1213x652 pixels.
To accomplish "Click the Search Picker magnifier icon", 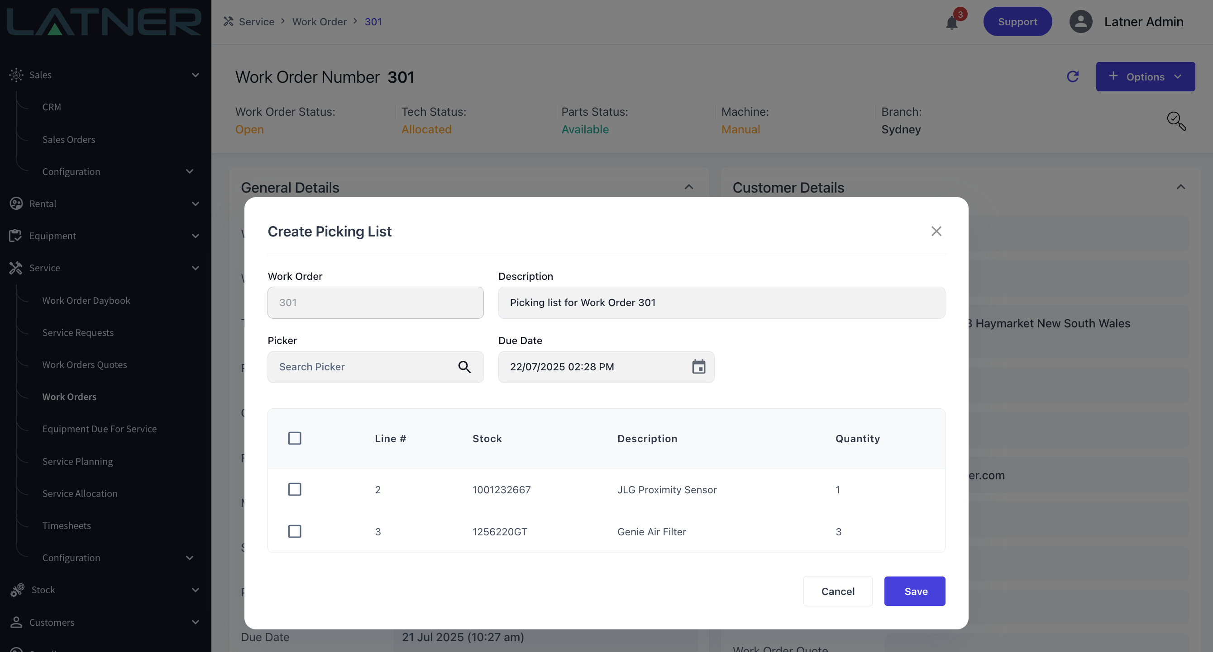I will (x=464, y=366).
